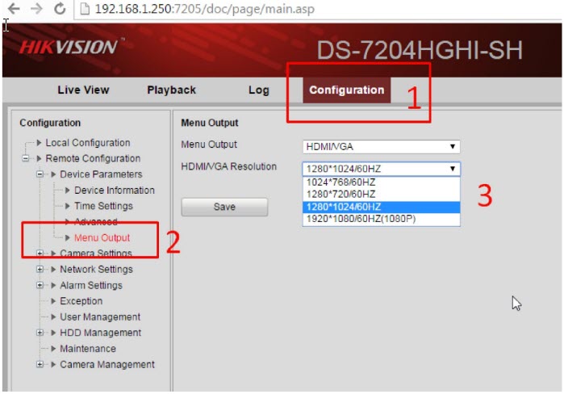The width and height of the screenshot is (564, 394).
Task: Collapse the Remote Configuration tree node
Action: point(26,159)
